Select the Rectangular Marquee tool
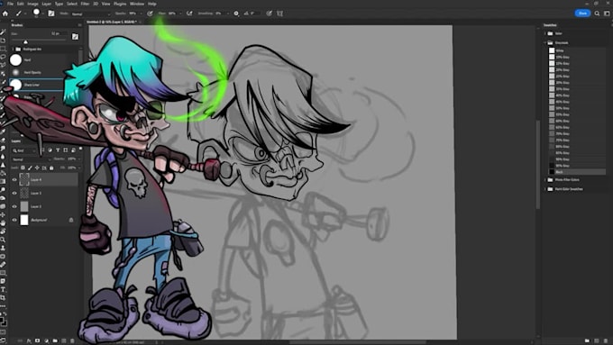 click(3, 49)
